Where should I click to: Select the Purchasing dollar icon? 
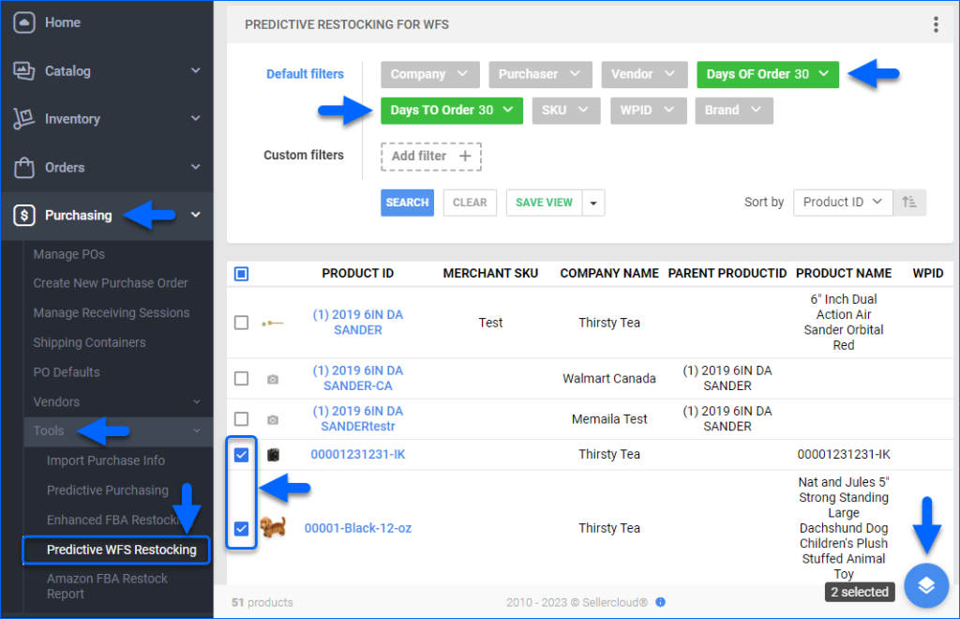(x=25, y=215)
